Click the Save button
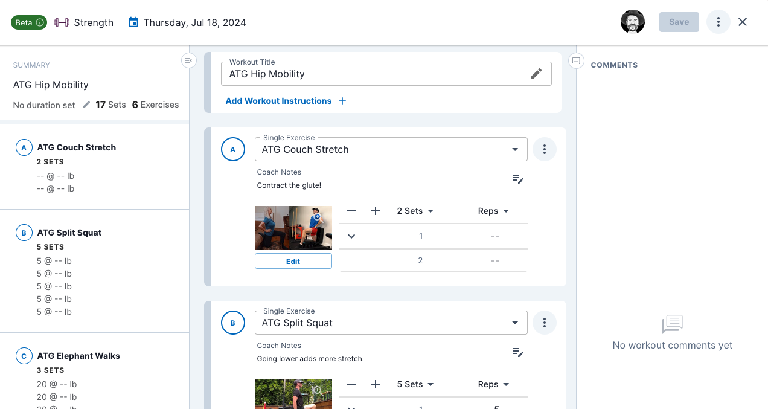This screenshot has height=409, width=768. [679, 22]
